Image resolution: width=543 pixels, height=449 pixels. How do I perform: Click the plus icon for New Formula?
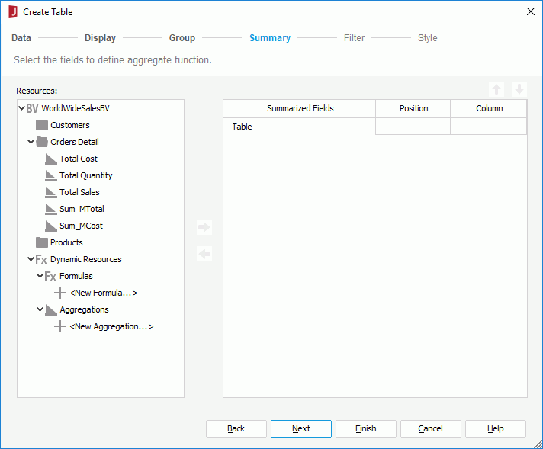coord(60,293)
